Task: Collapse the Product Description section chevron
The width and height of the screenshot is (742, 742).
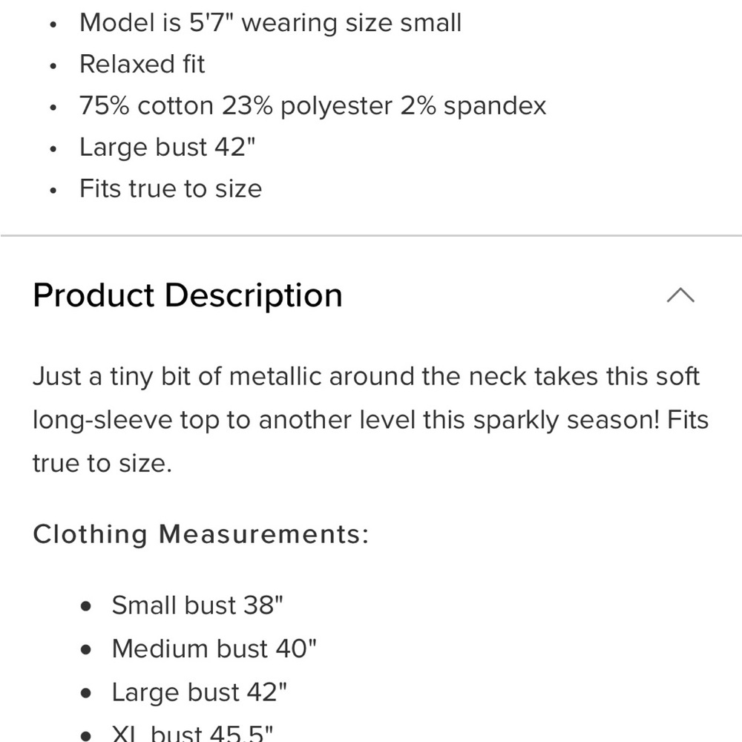Action: [x=680, y=295]
